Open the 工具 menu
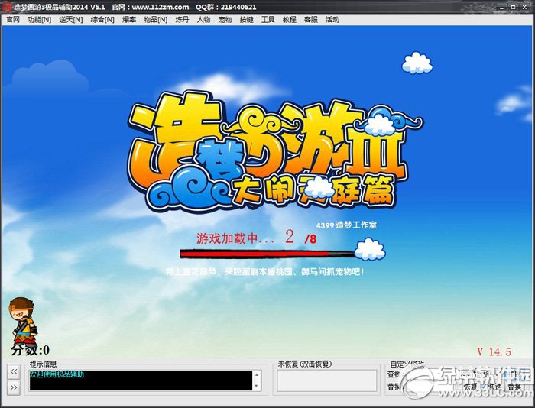 pos(267,20)
